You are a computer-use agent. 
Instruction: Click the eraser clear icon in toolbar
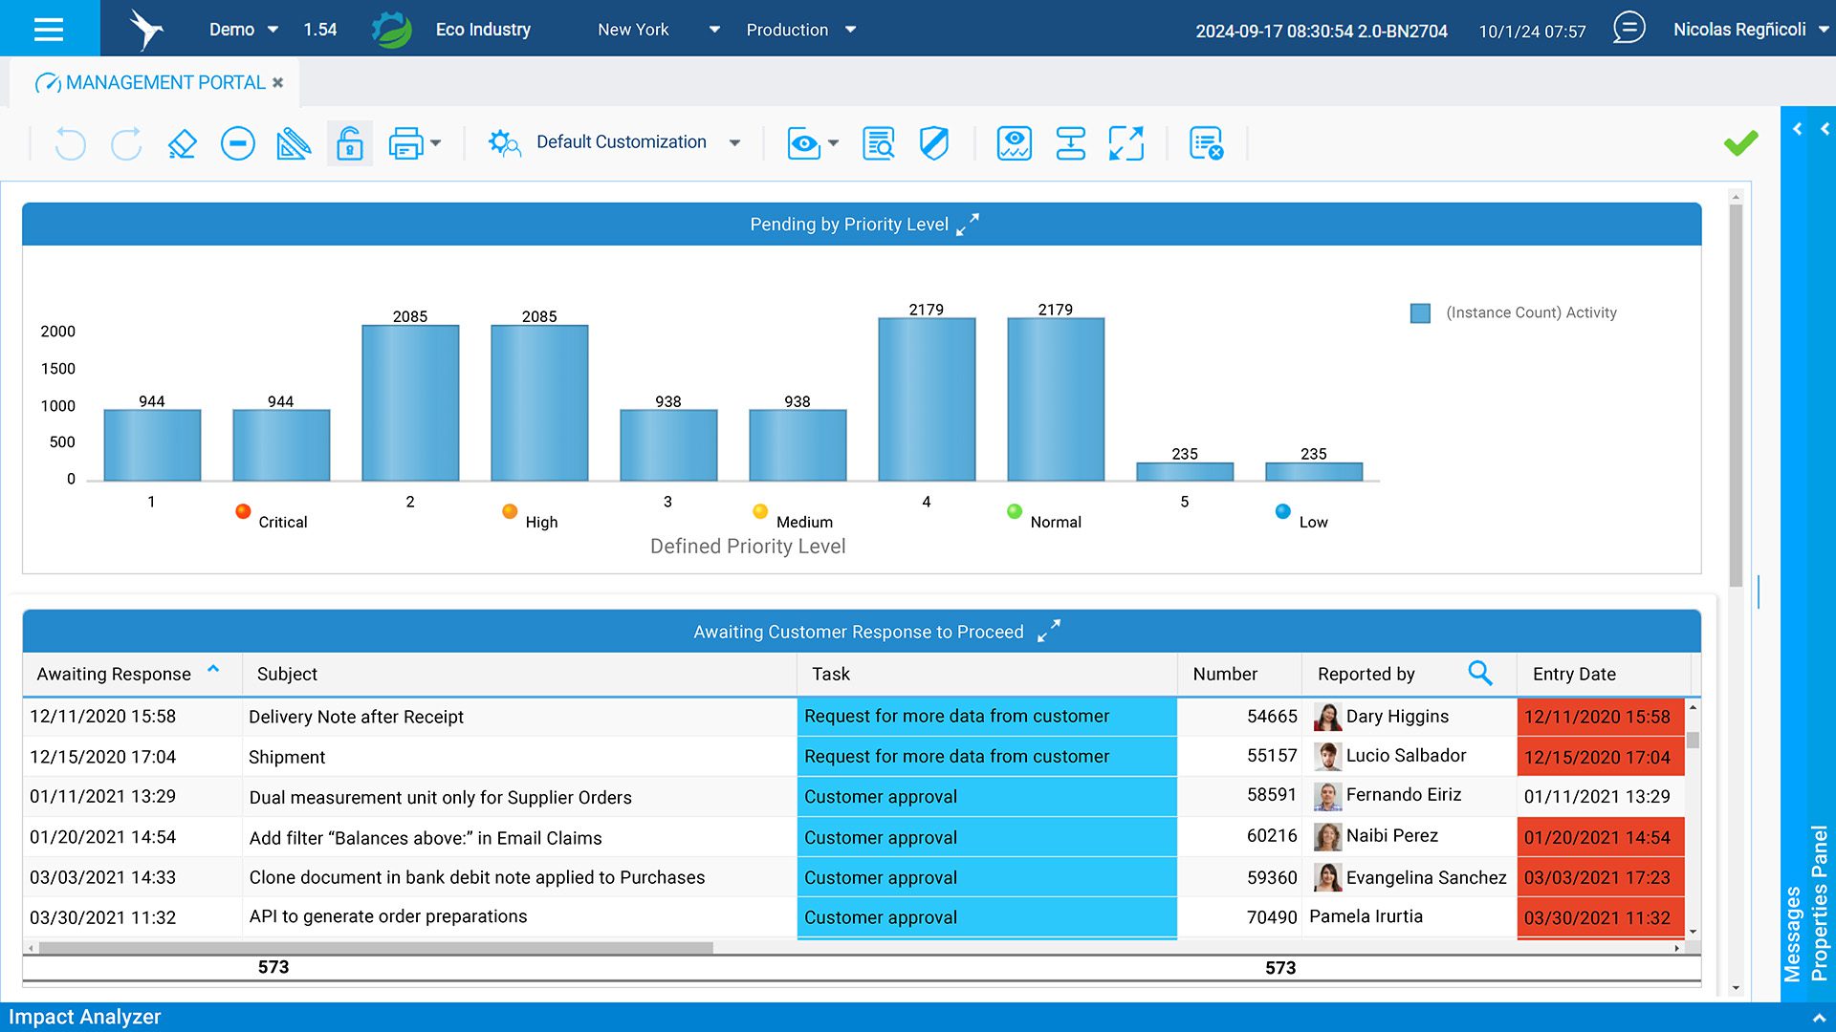pos(182,143)
